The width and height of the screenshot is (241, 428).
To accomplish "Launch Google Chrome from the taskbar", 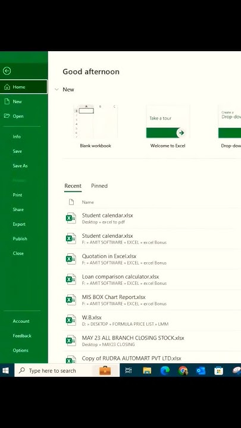I will click(183, 370).
